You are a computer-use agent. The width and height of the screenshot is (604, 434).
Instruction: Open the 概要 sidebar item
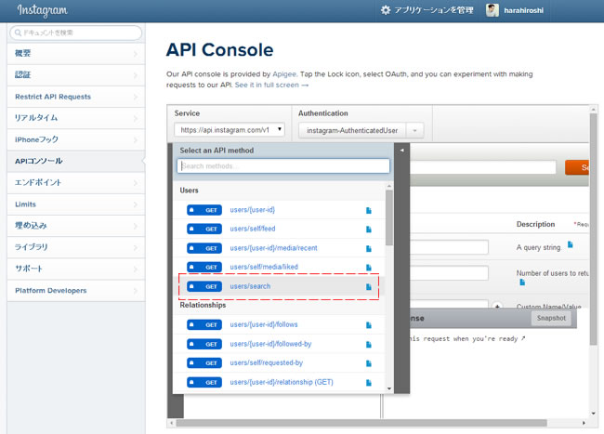(x=76, y=54)
